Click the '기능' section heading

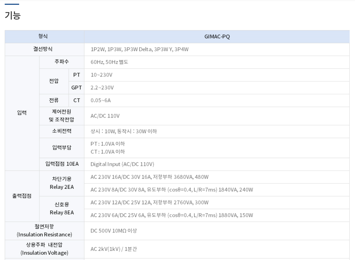click(x=13, y=15)
